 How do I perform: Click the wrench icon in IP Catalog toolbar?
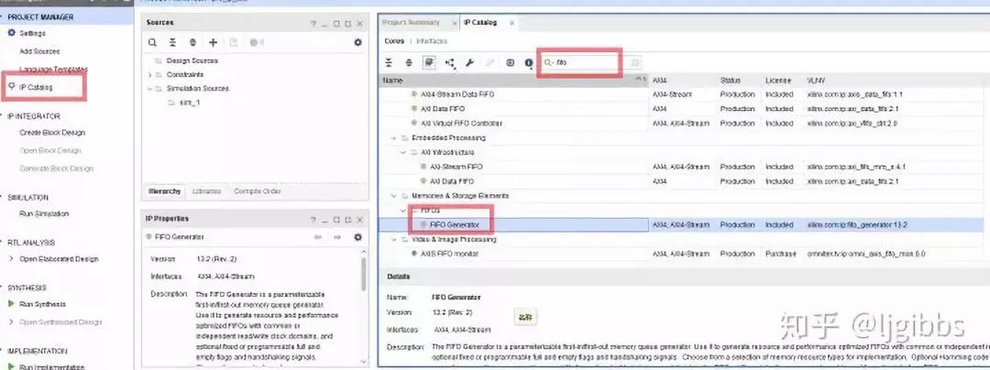469,62
